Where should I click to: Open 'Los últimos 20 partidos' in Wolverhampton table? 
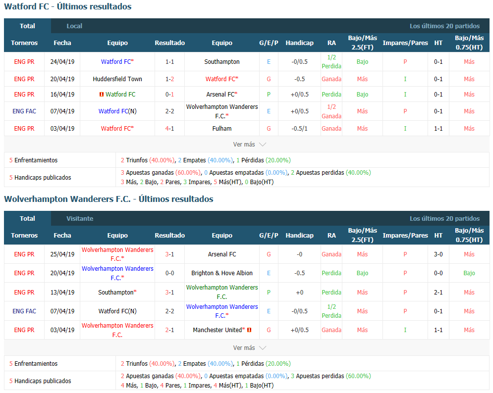click(x=444, y=219)
